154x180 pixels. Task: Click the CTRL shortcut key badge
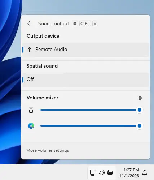[85, 23]
